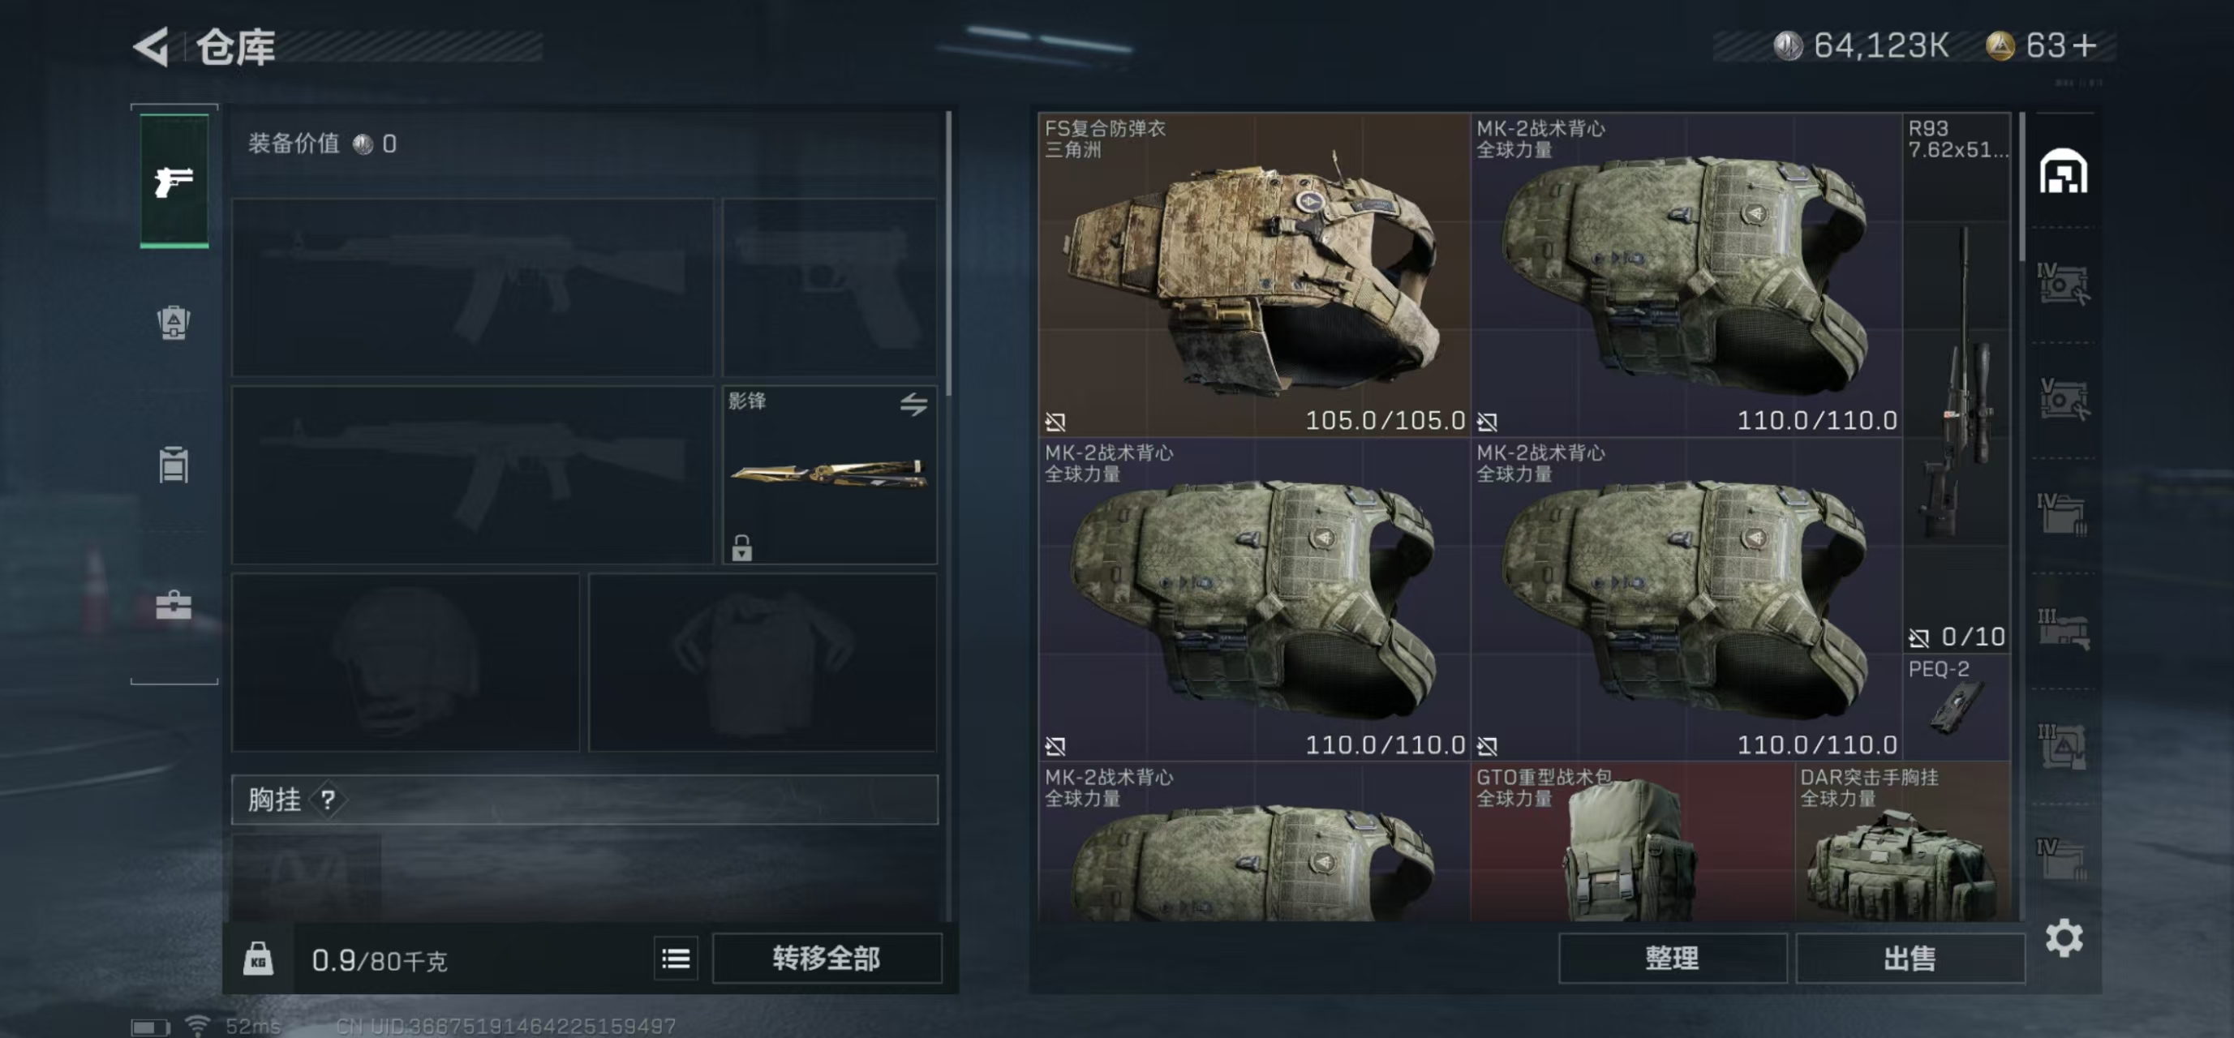This screenshot has width=2234, height=1038.
Task: Open the warehouse settings gear icon
Action: tap(2064, 938)
